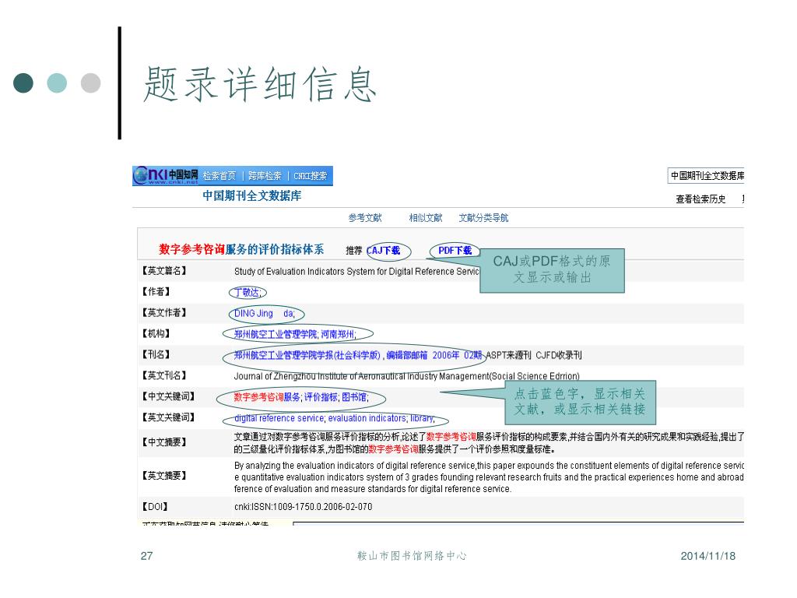Image resolution: width=797 pixels, height=598 pixels.
Task: Open English author link DING Jing da
Action: point(265,314)
